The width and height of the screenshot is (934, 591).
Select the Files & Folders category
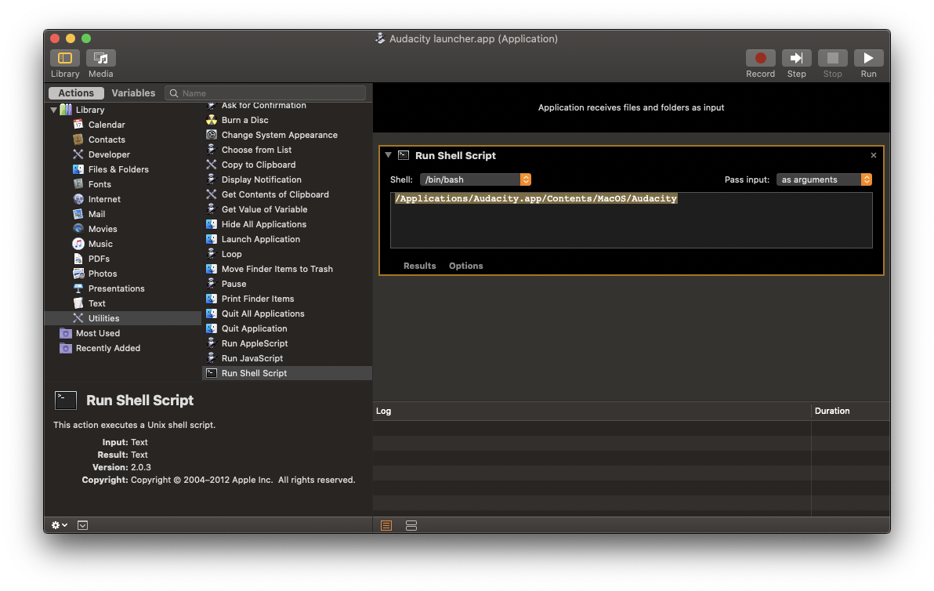[118, 169]
